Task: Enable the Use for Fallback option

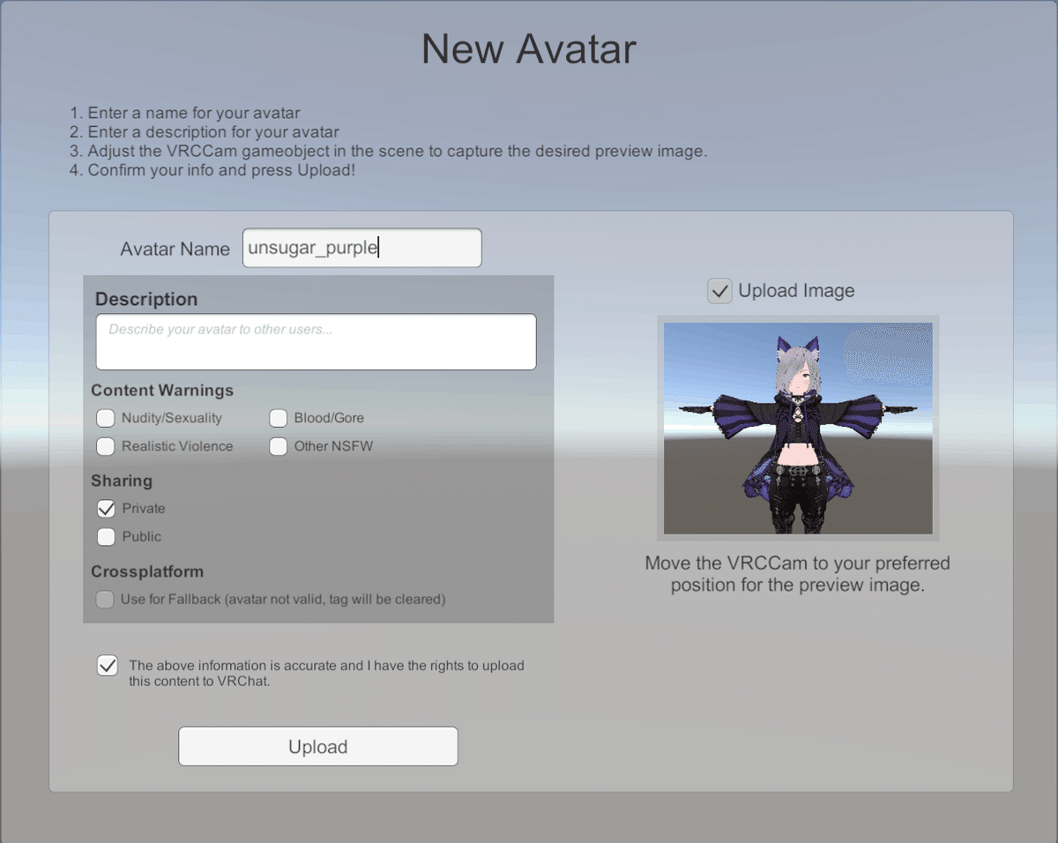Action: [104, 599]
